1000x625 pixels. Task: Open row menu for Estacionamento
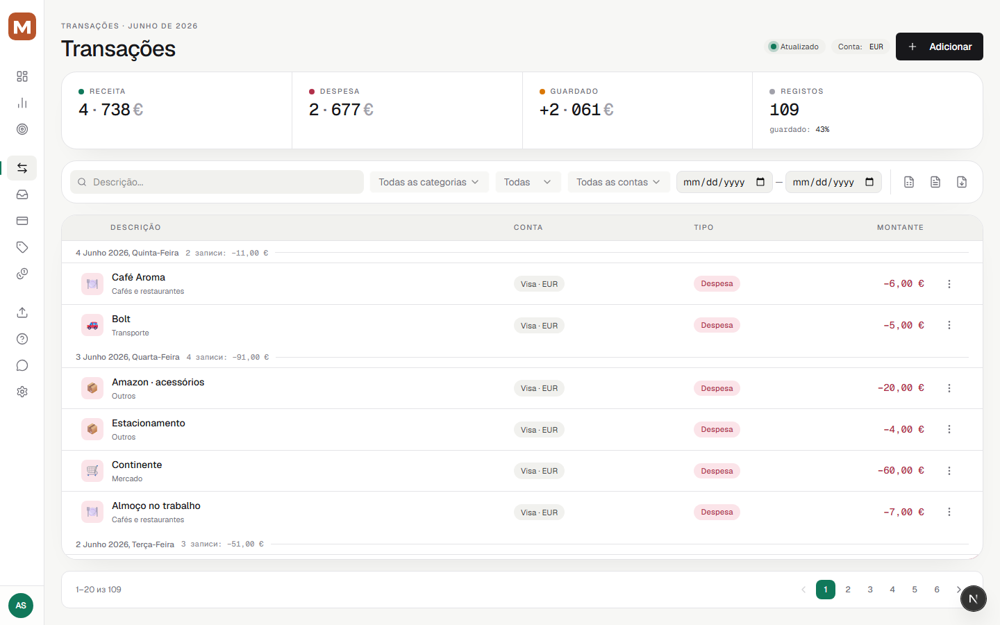point(949,429)
